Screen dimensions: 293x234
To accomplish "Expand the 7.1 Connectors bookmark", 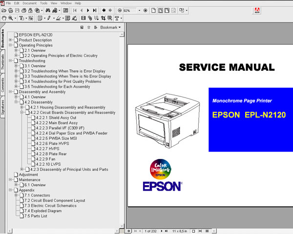I will [16, 195].
